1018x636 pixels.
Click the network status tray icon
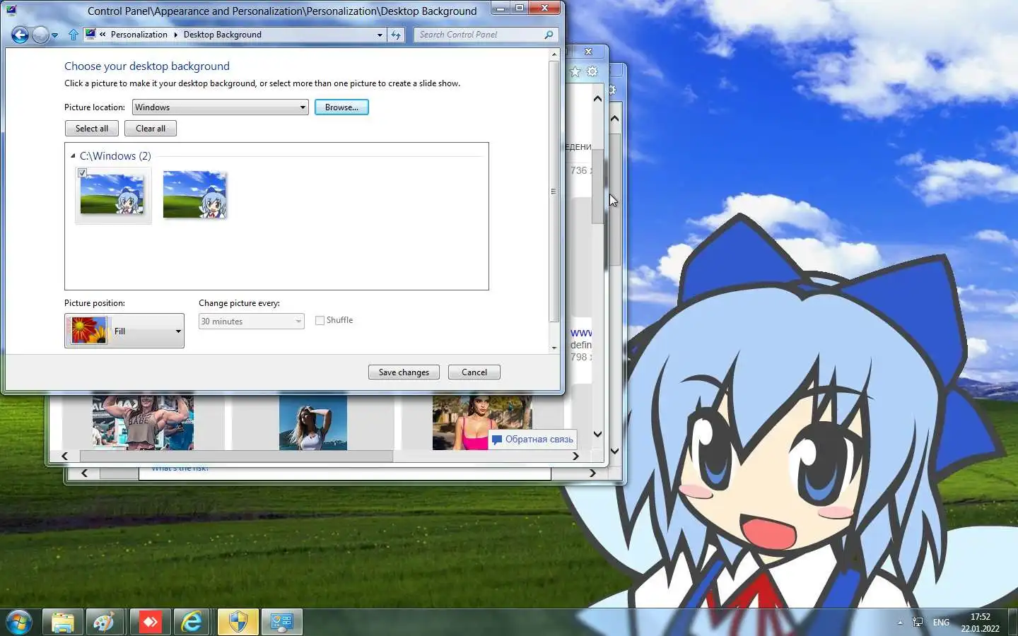pyautogui.click(x=918, y=623)
